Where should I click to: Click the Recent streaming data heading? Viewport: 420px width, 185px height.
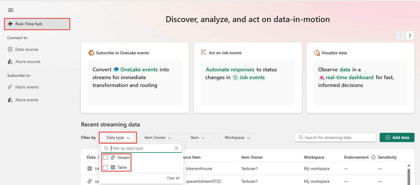(111, 124)
